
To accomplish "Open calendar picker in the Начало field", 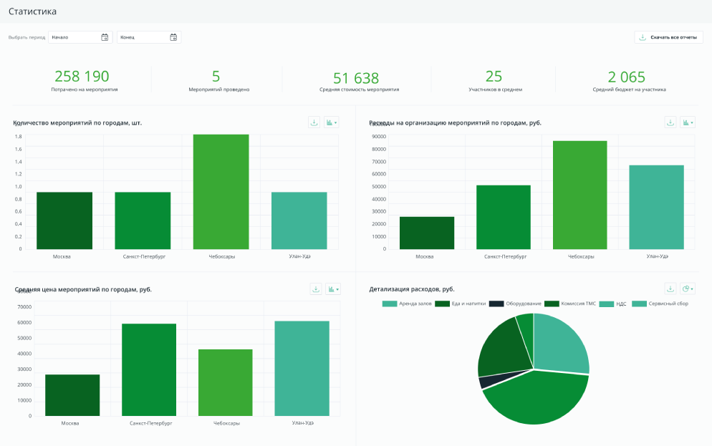I will click(x=105, y=37).
